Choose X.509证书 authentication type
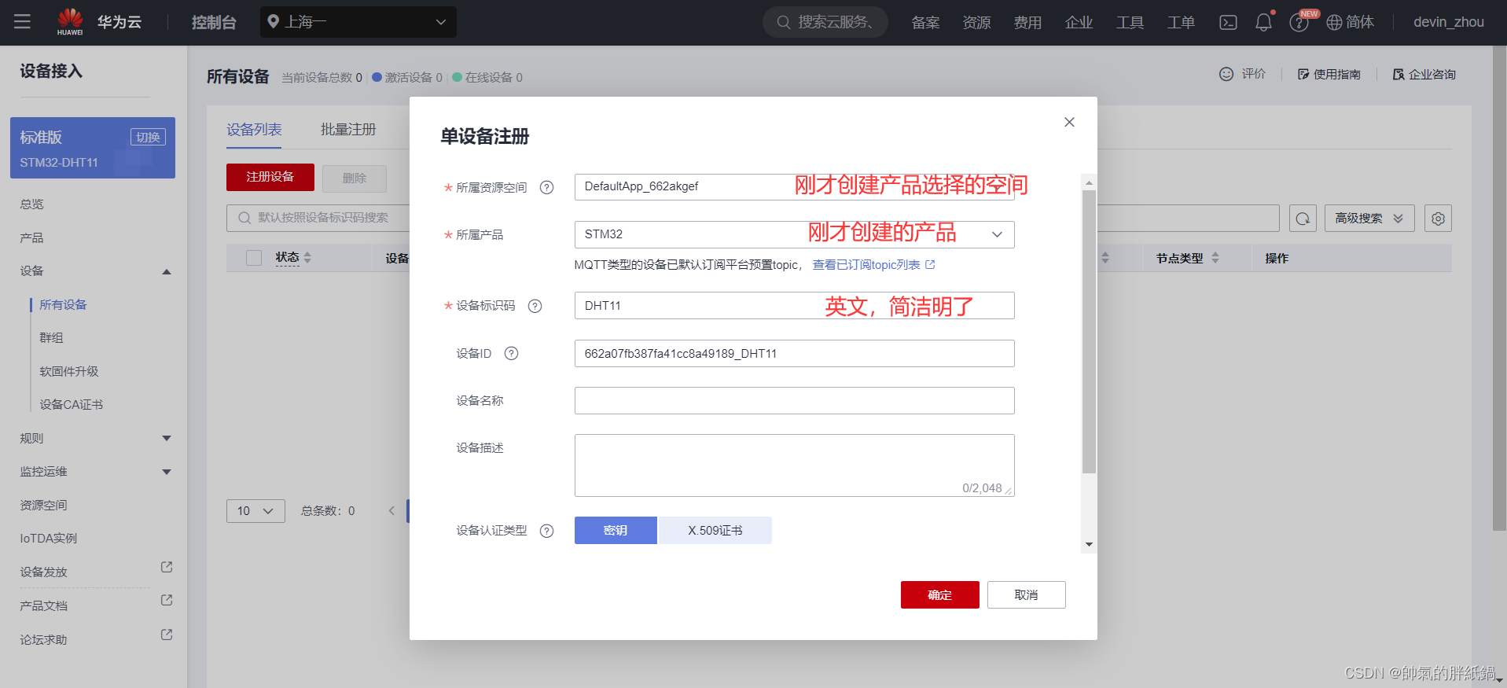 715,531
